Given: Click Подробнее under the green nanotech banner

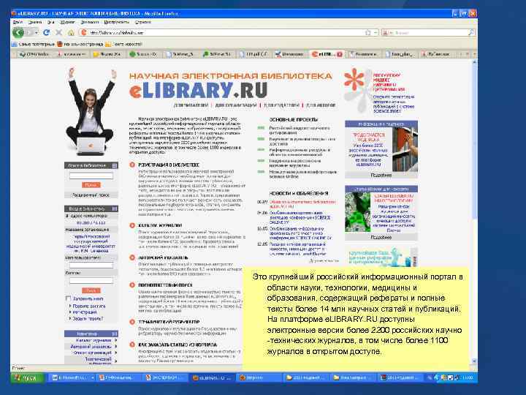Looking at the screenshot, I should [x=381, y=237].
